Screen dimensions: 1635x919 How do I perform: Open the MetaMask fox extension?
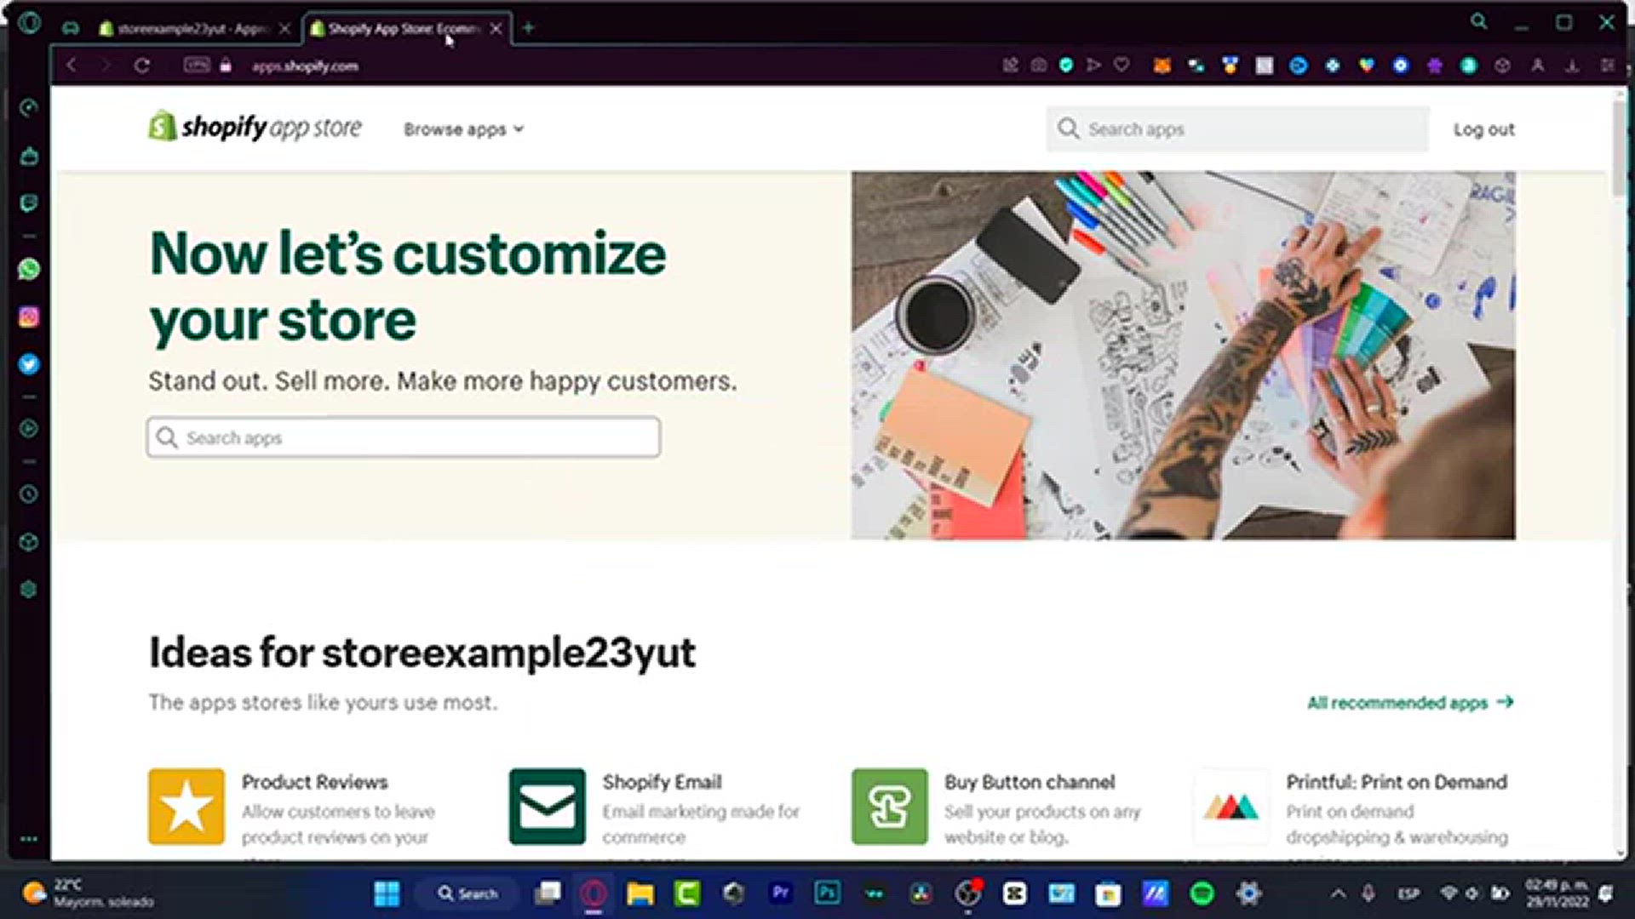[x=1162, y=66]
